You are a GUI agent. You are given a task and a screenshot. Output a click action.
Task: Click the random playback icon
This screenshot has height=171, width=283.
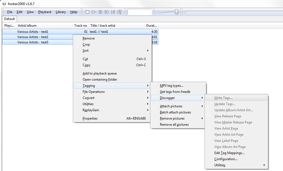click(x=119, y=12)
